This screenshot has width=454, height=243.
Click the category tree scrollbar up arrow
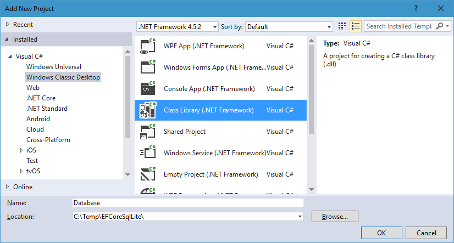(x=128, y=51)
